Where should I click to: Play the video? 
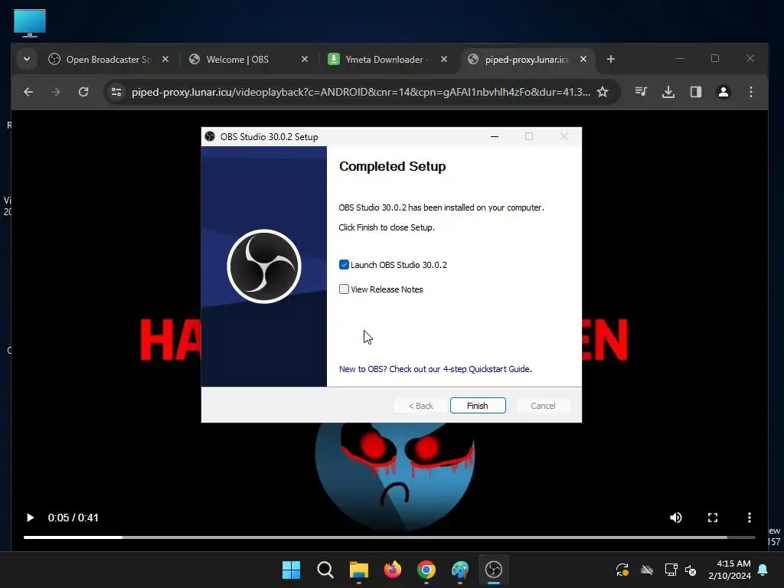30,518
